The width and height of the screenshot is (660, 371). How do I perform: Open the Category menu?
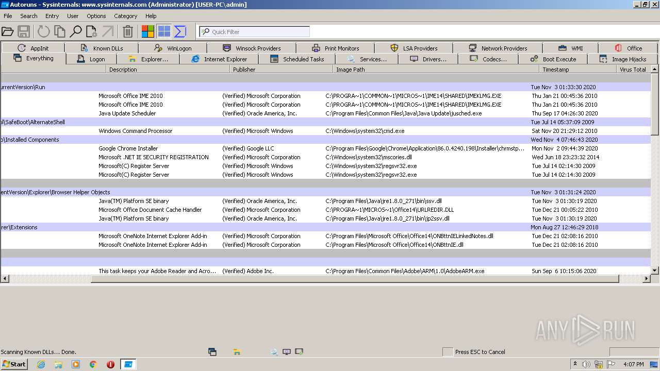125,16
